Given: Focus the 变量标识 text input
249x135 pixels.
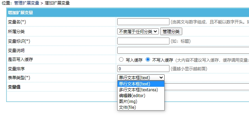Looking at the screenshot, I should pos(143,41).
